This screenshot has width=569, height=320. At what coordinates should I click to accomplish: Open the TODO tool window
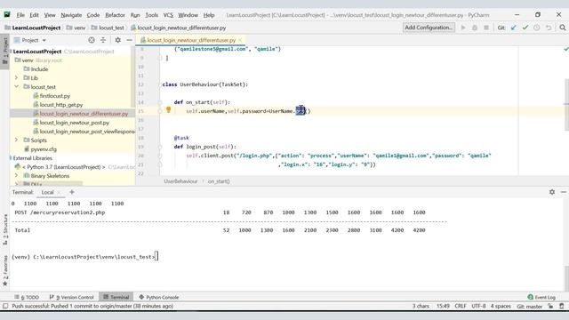pyautogui.click(x=27, y=297)
